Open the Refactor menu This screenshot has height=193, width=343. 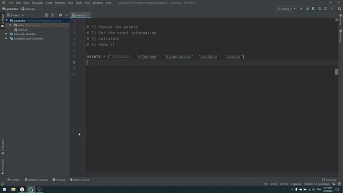tap(60, 3)
